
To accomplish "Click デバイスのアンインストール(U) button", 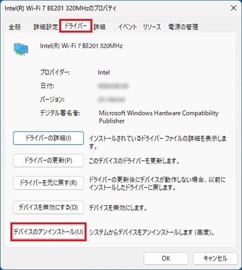I will [48, 232].
